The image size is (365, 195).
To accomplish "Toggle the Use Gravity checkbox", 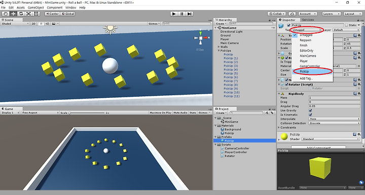I will [310, 110].
